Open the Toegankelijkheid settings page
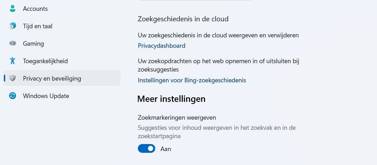377x165 pixels. point(45,61)
